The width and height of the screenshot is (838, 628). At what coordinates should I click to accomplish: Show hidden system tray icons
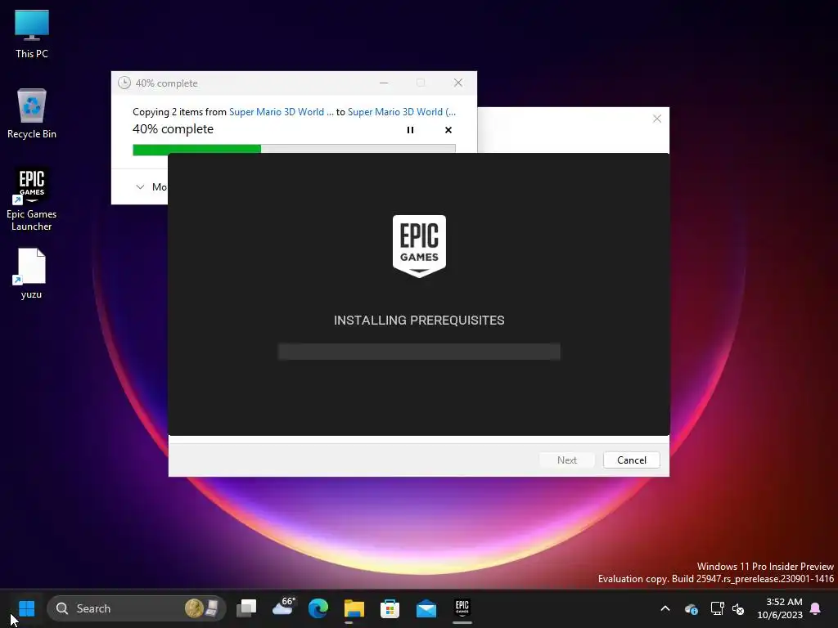tap(665, 608)
